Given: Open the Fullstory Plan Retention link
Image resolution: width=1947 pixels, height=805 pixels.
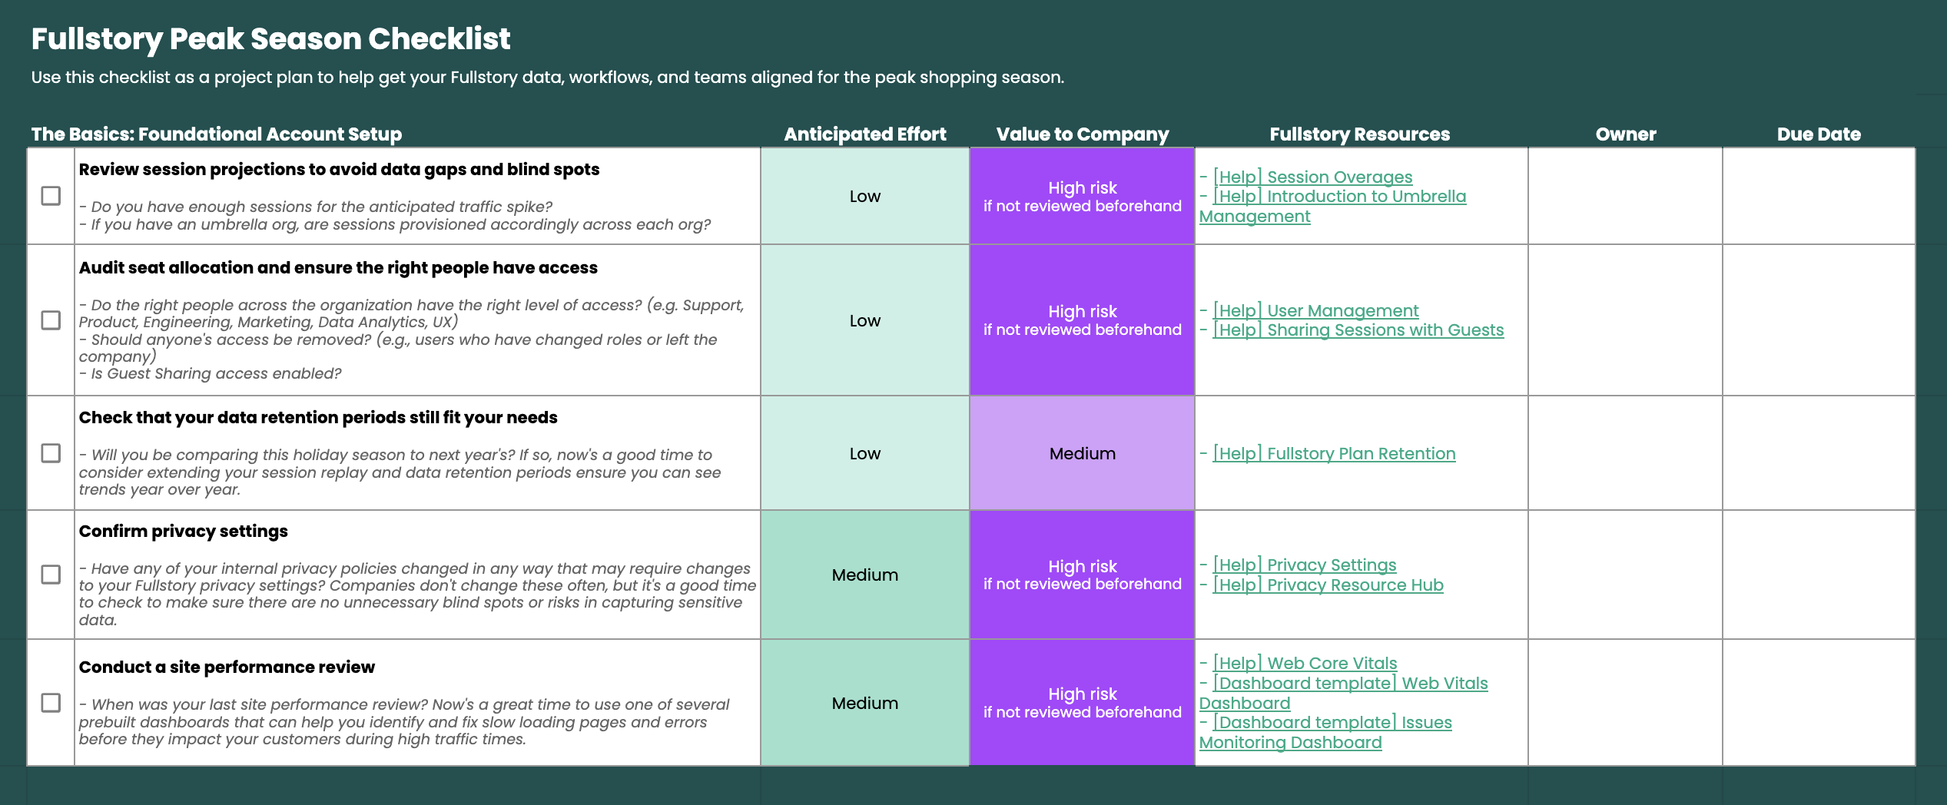Looking at the screenshot, I should [1334, 454].
